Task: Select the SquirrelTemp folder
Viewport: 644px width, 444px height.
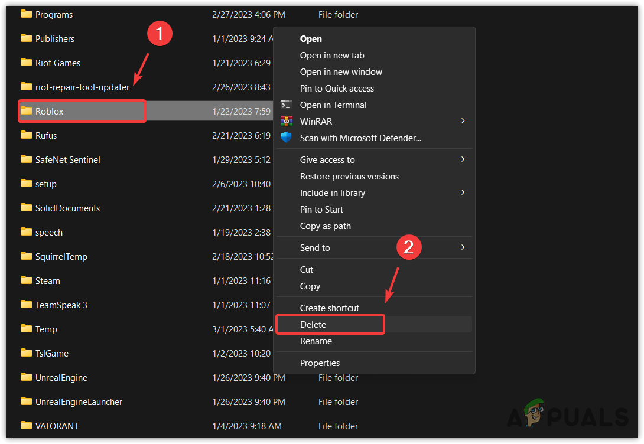Action: pyautogui.click(x=26, y=256)
